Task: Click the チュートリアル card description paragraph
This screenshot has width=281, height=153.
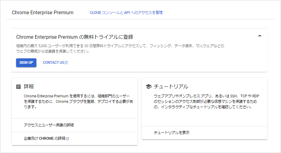Action: tap(206, 101)
